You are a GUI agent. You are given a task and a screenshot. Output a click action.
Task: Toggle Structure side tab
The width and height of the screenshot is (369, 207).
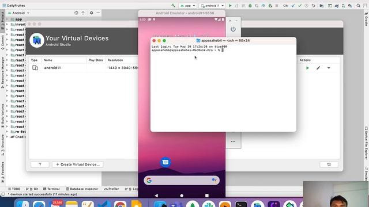[x=2, y=145]
